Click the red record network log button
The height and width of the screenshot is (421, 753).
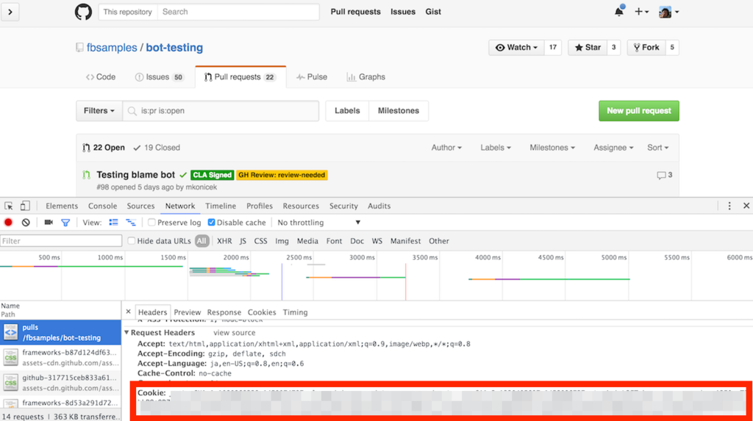(8, 223)
